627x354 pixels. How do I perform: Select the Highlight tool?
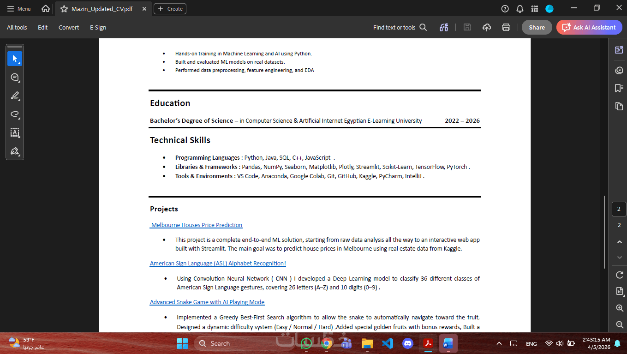(x=15, y=96)
